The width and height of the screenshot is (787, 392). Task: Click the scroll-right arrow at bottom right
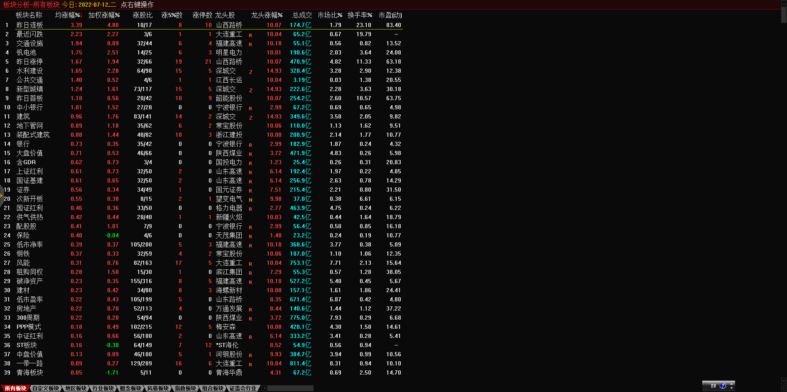click(x=784, y=388)
